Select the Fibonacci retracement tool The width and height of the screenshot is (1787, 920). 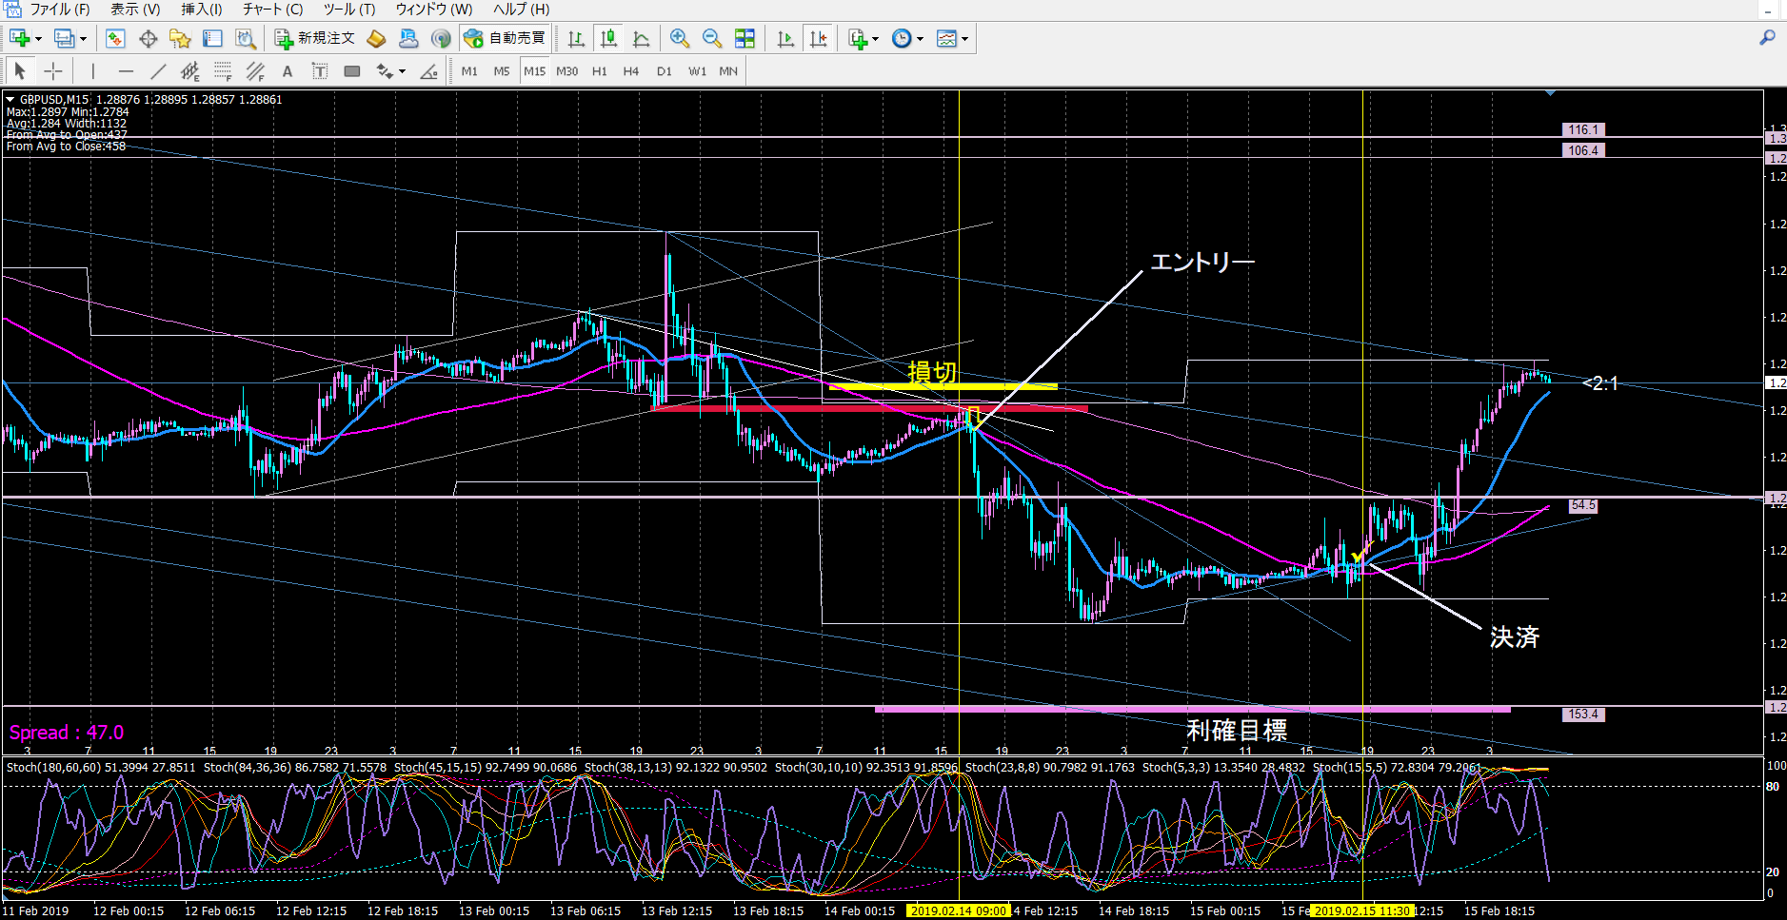coord(223,71)
